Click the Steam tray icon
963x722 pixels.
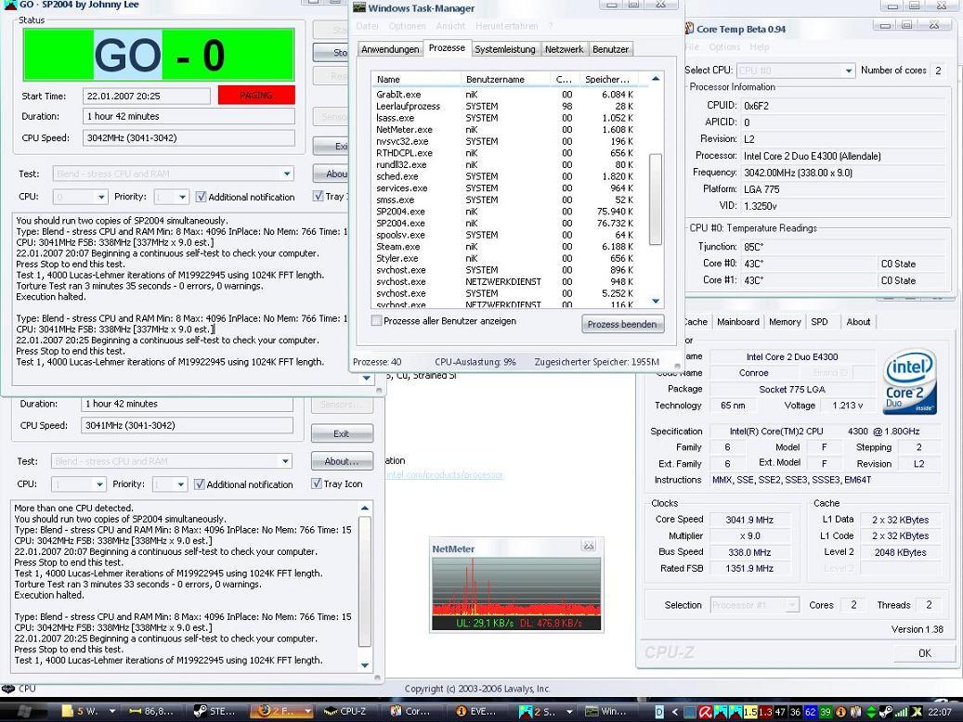point(886,712)
